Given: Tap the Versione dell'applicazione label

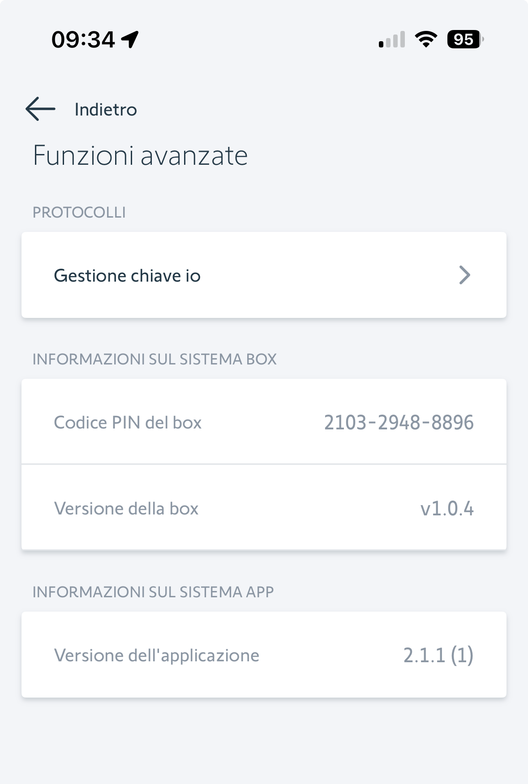Looking at the screenshot, I should (156, 655).
